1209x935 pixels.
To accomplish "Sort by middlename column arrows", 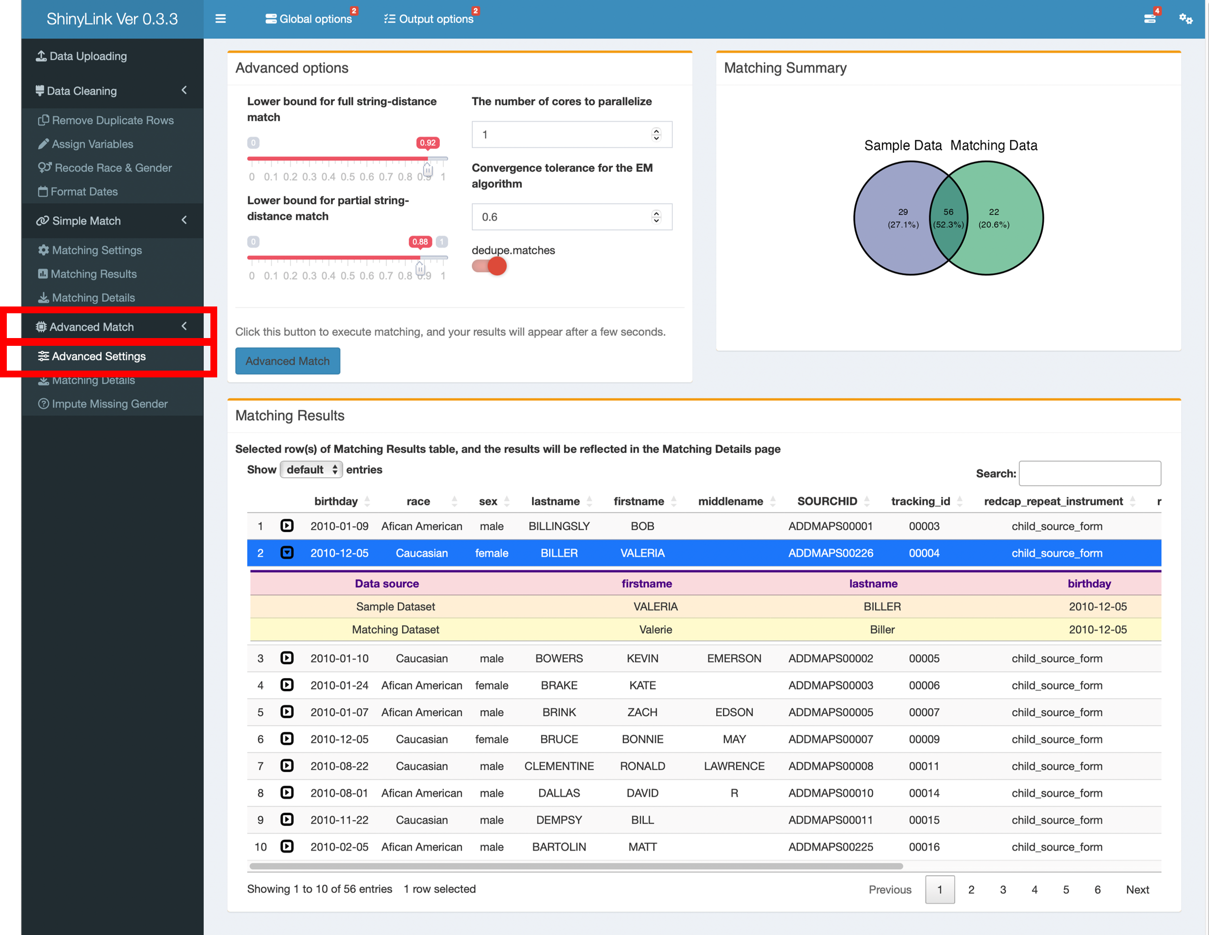I will click(x=773, y=501).
